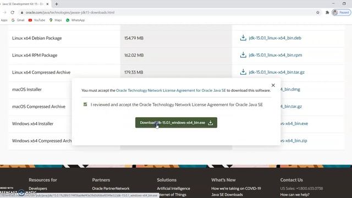Open How can we help? footer link
Viewport: 352px width, 198px height.
[x=295, y=194]
